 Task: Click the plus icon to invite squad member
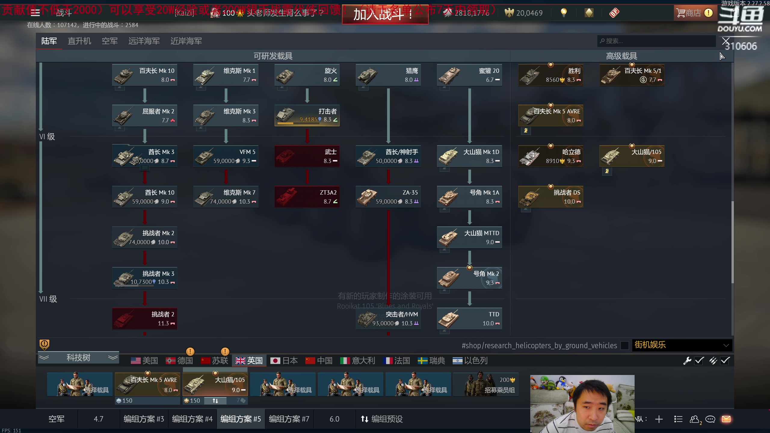(659, 419)
